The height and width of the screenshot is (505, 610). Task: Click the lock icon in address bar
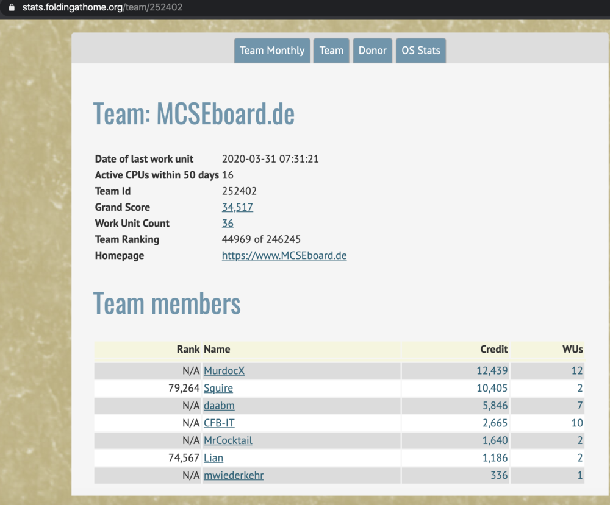11,8
